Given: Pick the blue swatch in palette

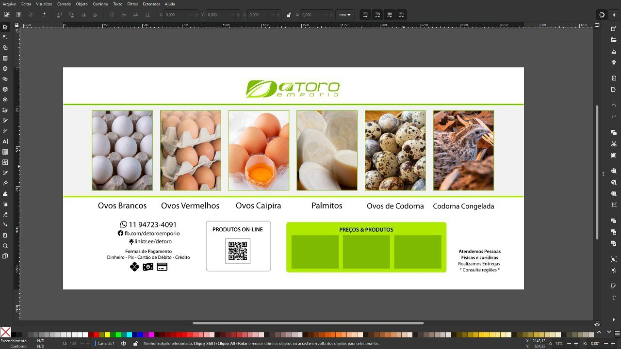Looking at the screenshot, I should pos(141,334).
